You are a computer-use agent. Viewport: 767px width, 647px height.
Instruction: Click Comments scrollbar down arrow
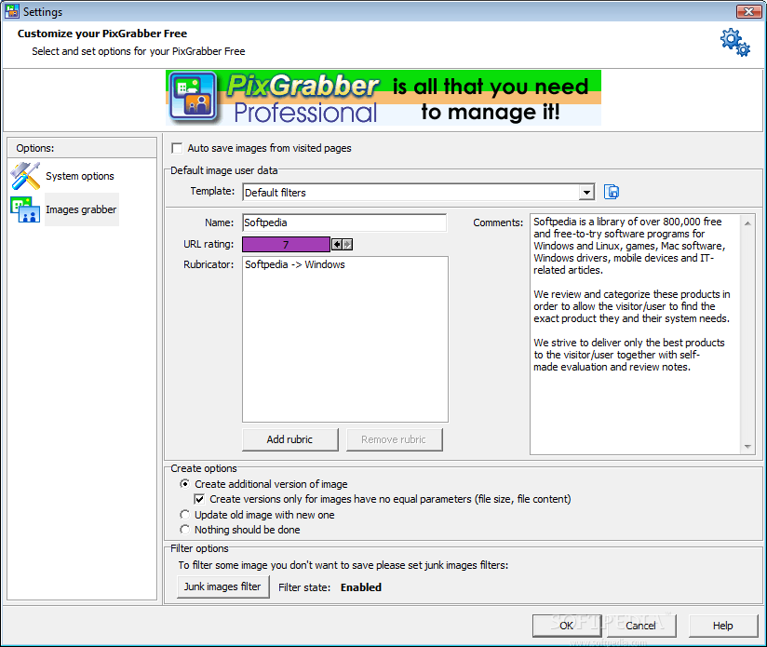click(x=747, y=446)
